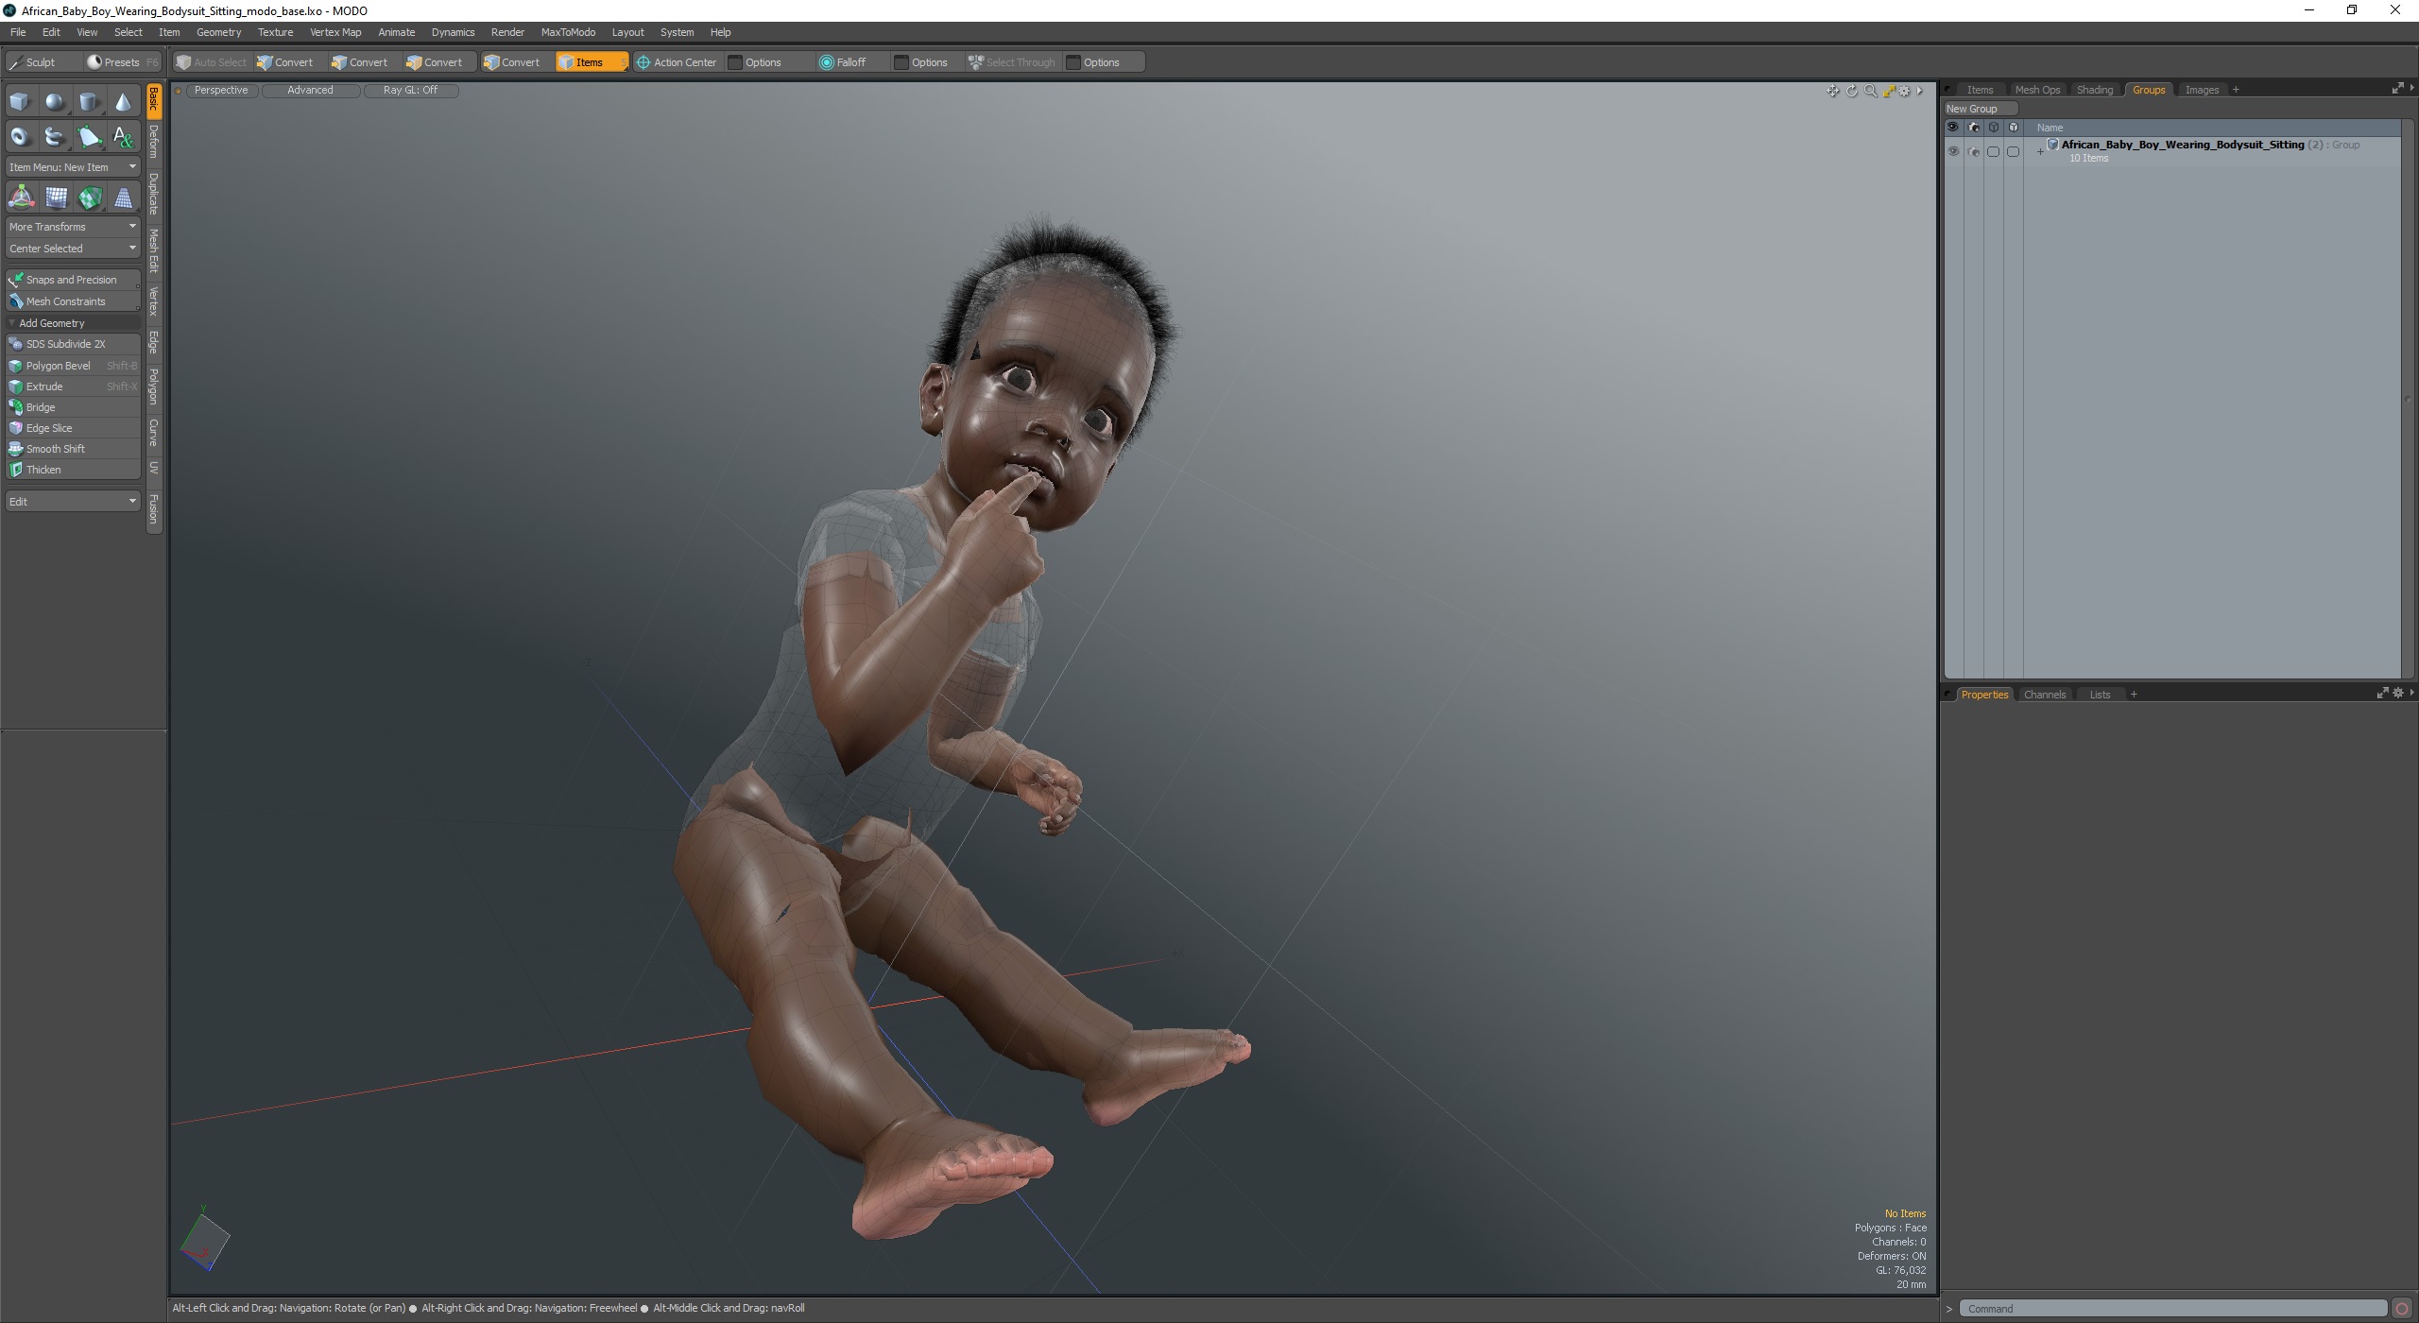
Task: Click the Command input field
Action: click(2173, 1309)
